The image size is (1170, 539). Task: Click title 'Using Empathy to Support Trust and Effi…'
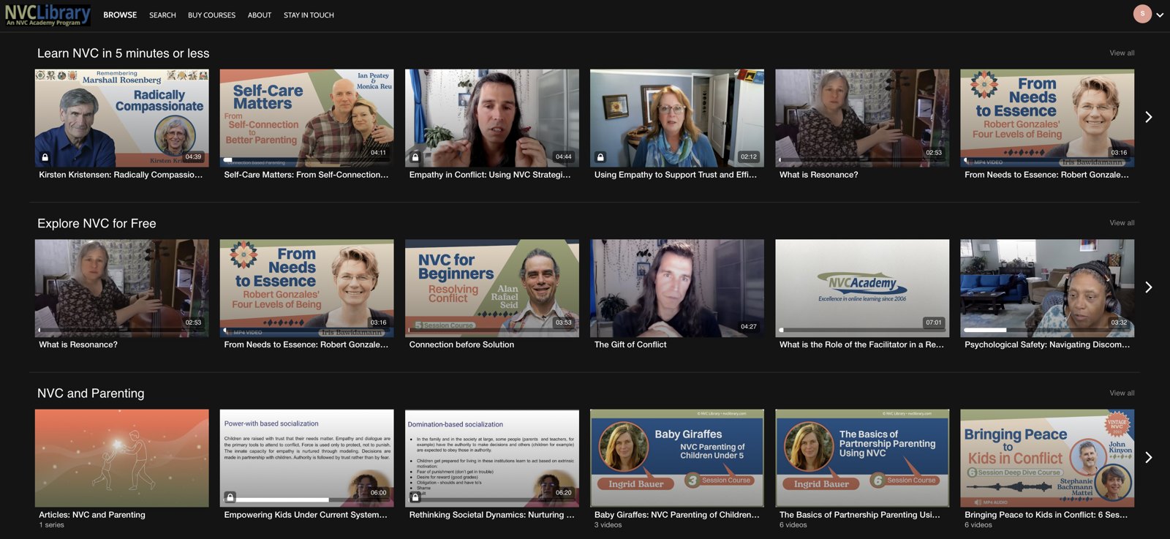coord(676,175)
